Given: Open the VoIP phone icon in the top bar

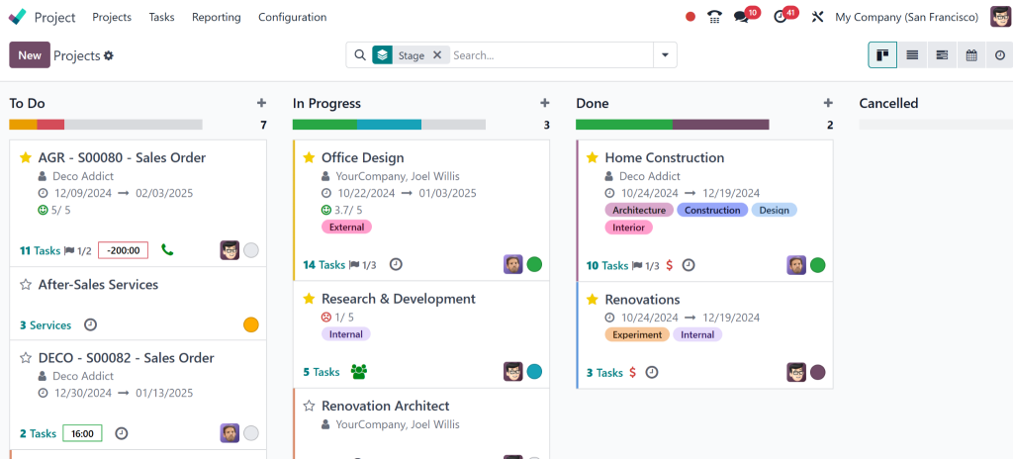Looking at the screenshot, I should [714, 17].
